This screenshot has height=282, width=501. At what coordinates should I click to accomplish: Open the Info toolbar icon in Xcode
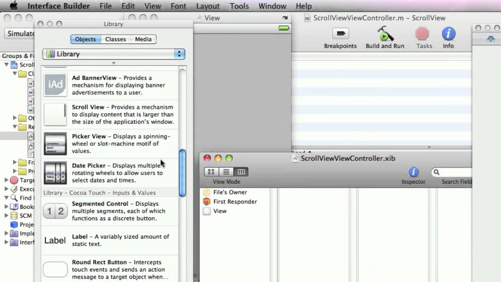tap(449, 34)
